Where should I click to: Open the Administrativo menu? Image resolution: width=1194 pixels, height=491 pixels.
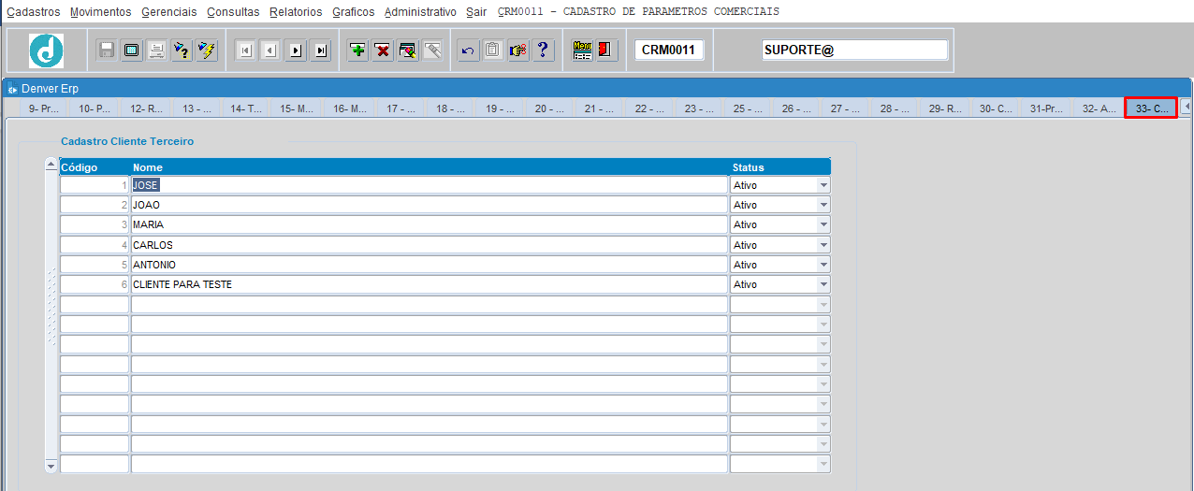[420, 11]
